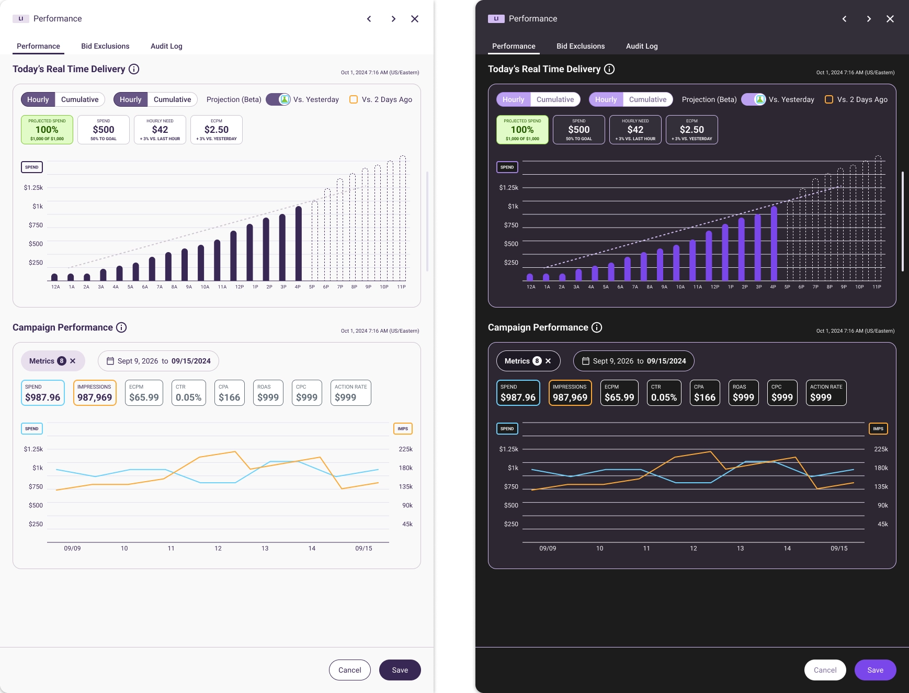Click the back navigation arrow in the header

[x=369, y=18]
